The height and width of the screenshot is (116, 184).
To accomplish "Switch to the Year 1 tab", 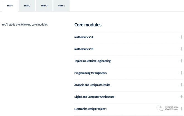I will pos(10,6).
